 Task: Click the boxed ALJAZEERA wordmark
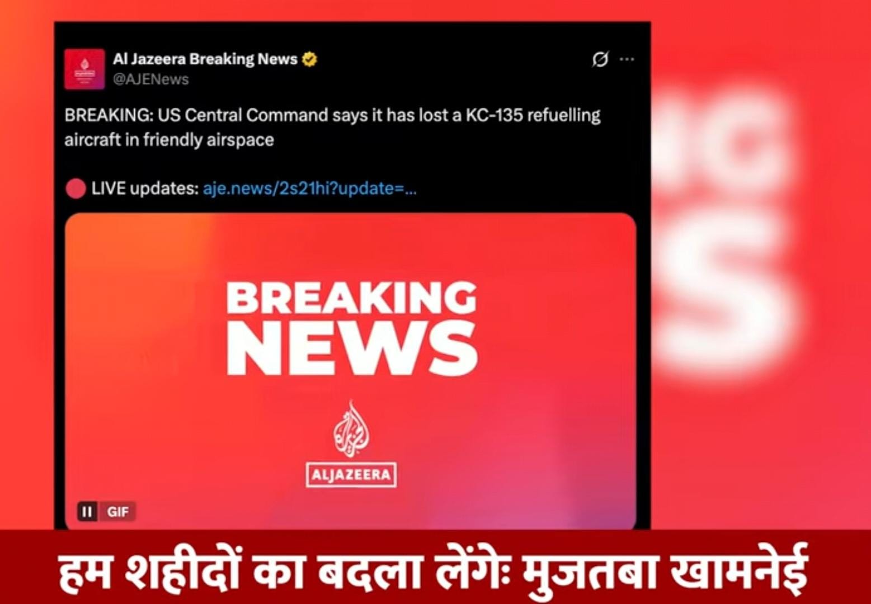pos(351,475)
